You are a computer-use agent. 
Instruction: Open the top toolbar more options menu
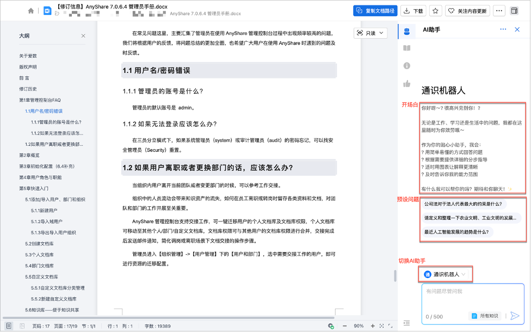pos(499,11)
